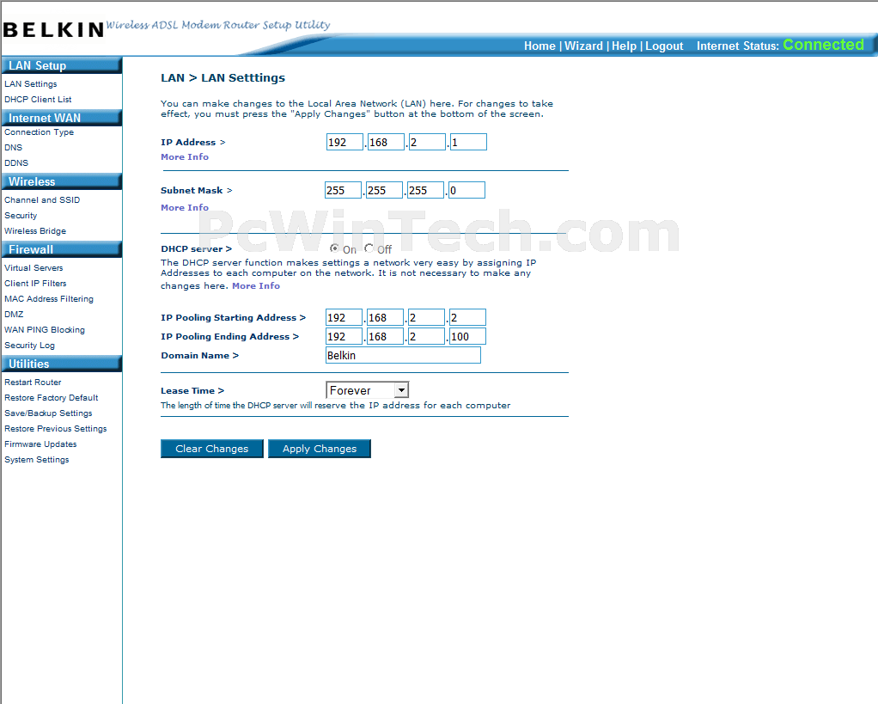Image resolution: width=878 pixels, height=704 pixels.
Task: Turn DHCP server Off
Action: 369,248
